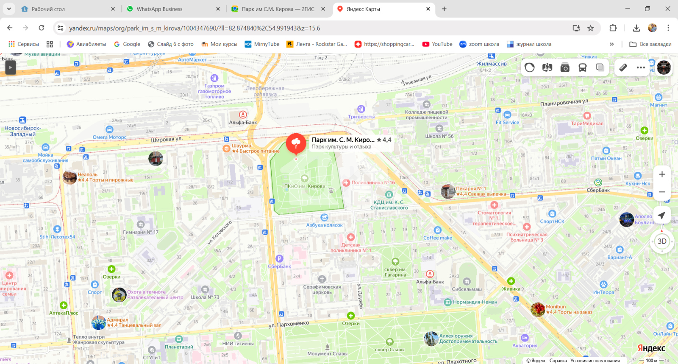678x364 pixels.
Task: Install the Yandex Maps app from the address bar
Action: [x=576, y=28]
